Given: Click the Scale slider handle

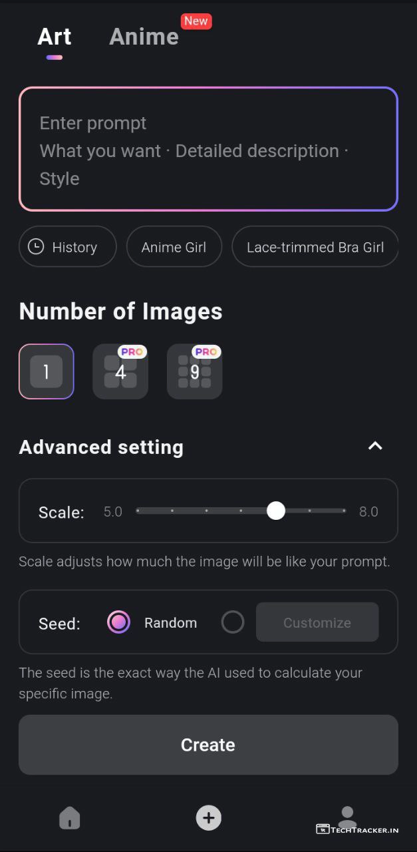Looking at the screenshot, I should (276, 511).
